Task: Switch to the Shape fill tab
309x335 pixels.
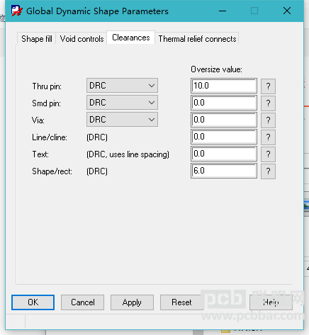Action: click(37, 38)
